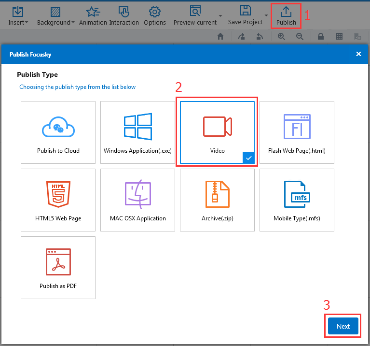Viewport: 370px width, 346px height.
Task: Open the Interaction tool
Action: 124,16
